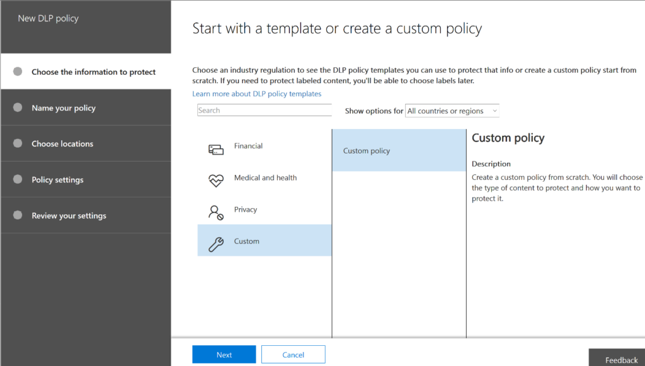Select the Medical and health category
This screenshot has height=366, width=645.
coord(265,178)
